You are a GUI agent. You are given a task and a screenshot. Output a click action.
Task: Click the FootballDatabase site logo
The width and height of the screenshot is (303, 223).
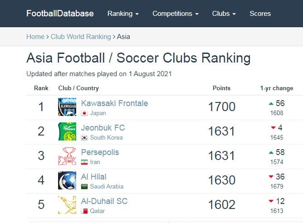pyautogui.click(x=60, y=14)
